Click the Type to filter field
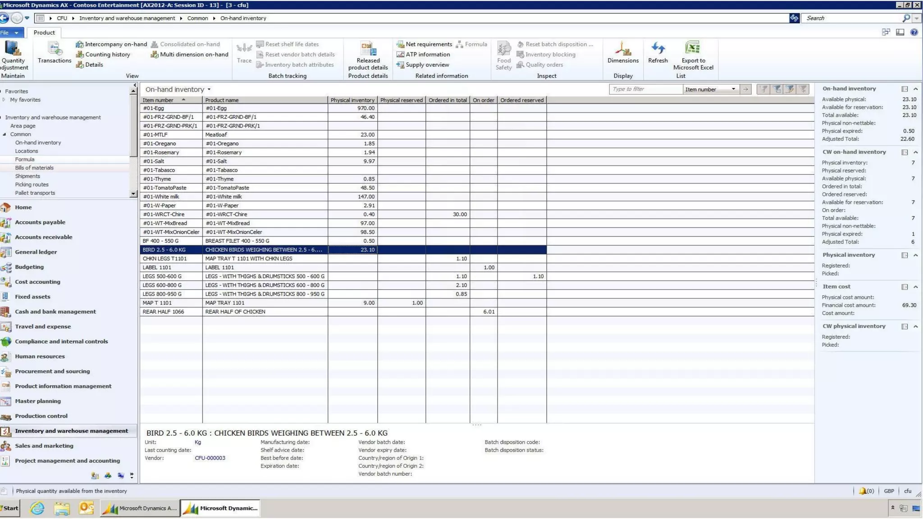 click(645, 89)
